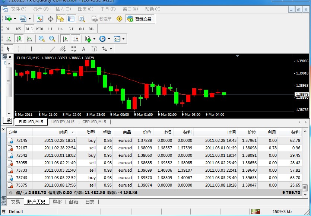The width and height of the screenshot is (311, 216).
Task: Toggle the Terminal window icon
Action: point(71,19)
